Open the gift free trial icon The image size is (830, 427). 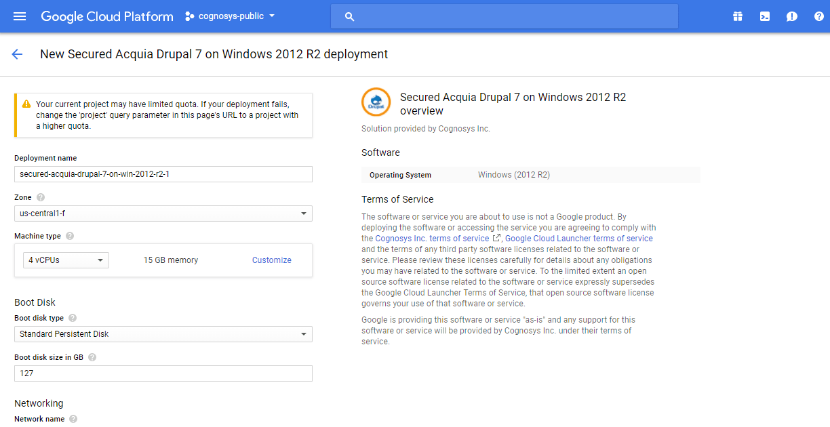738,16
